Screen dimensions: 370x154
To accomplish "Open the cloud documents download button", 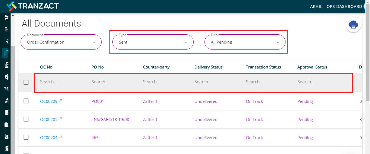I will [x=353, y=25].
